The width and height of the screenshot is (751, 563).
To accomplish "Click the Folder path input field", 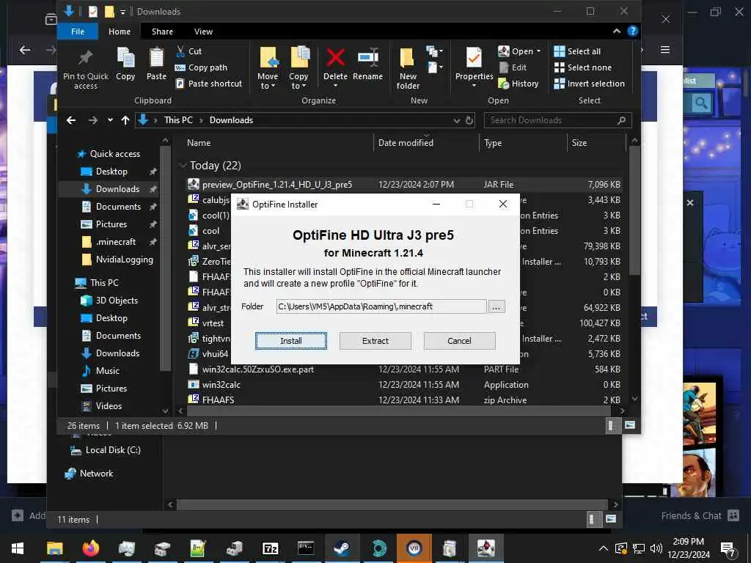I will (381, 306).
